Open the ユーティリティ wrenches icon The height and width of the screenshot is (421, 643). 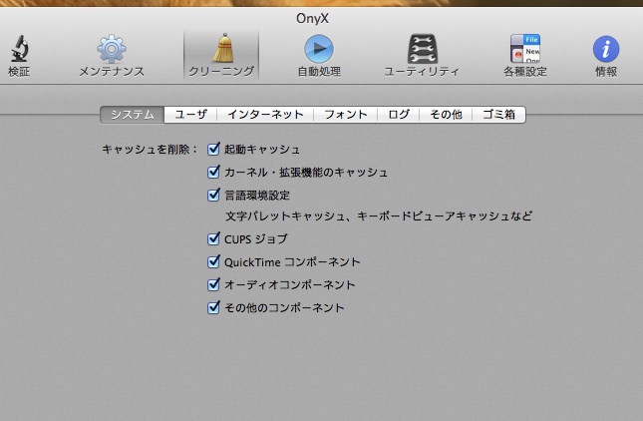click(x=422, y=49)
